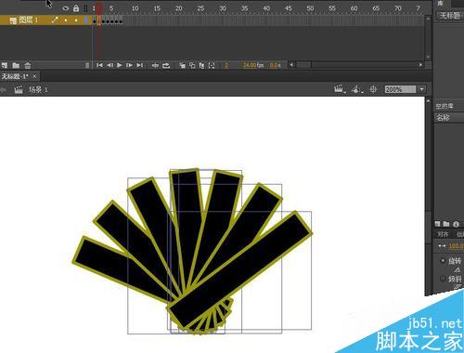The image size is (464, 353).
Task: Toggle loop playback button
Action: click(x=166, y=65)
